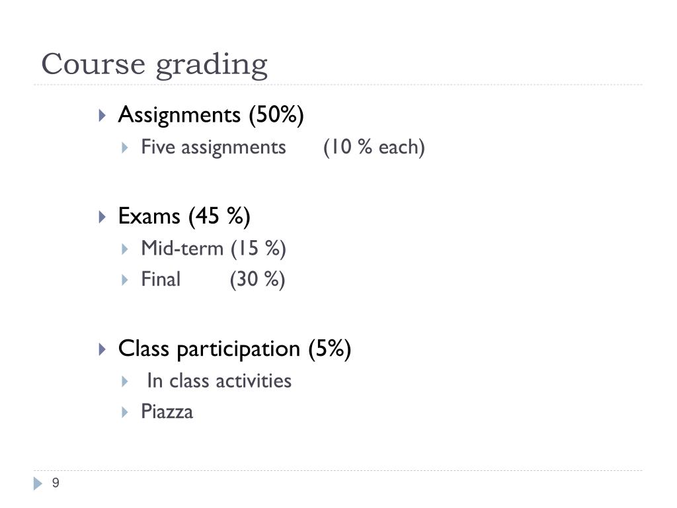Click the In class activities text
Viewport: 677px width, 508px height.
219,382
